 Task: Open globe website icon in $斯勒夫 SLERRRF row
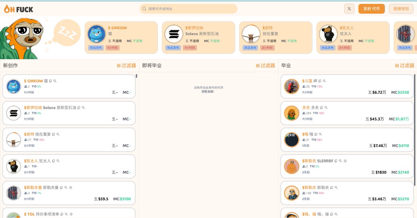[x=345, y=161]
